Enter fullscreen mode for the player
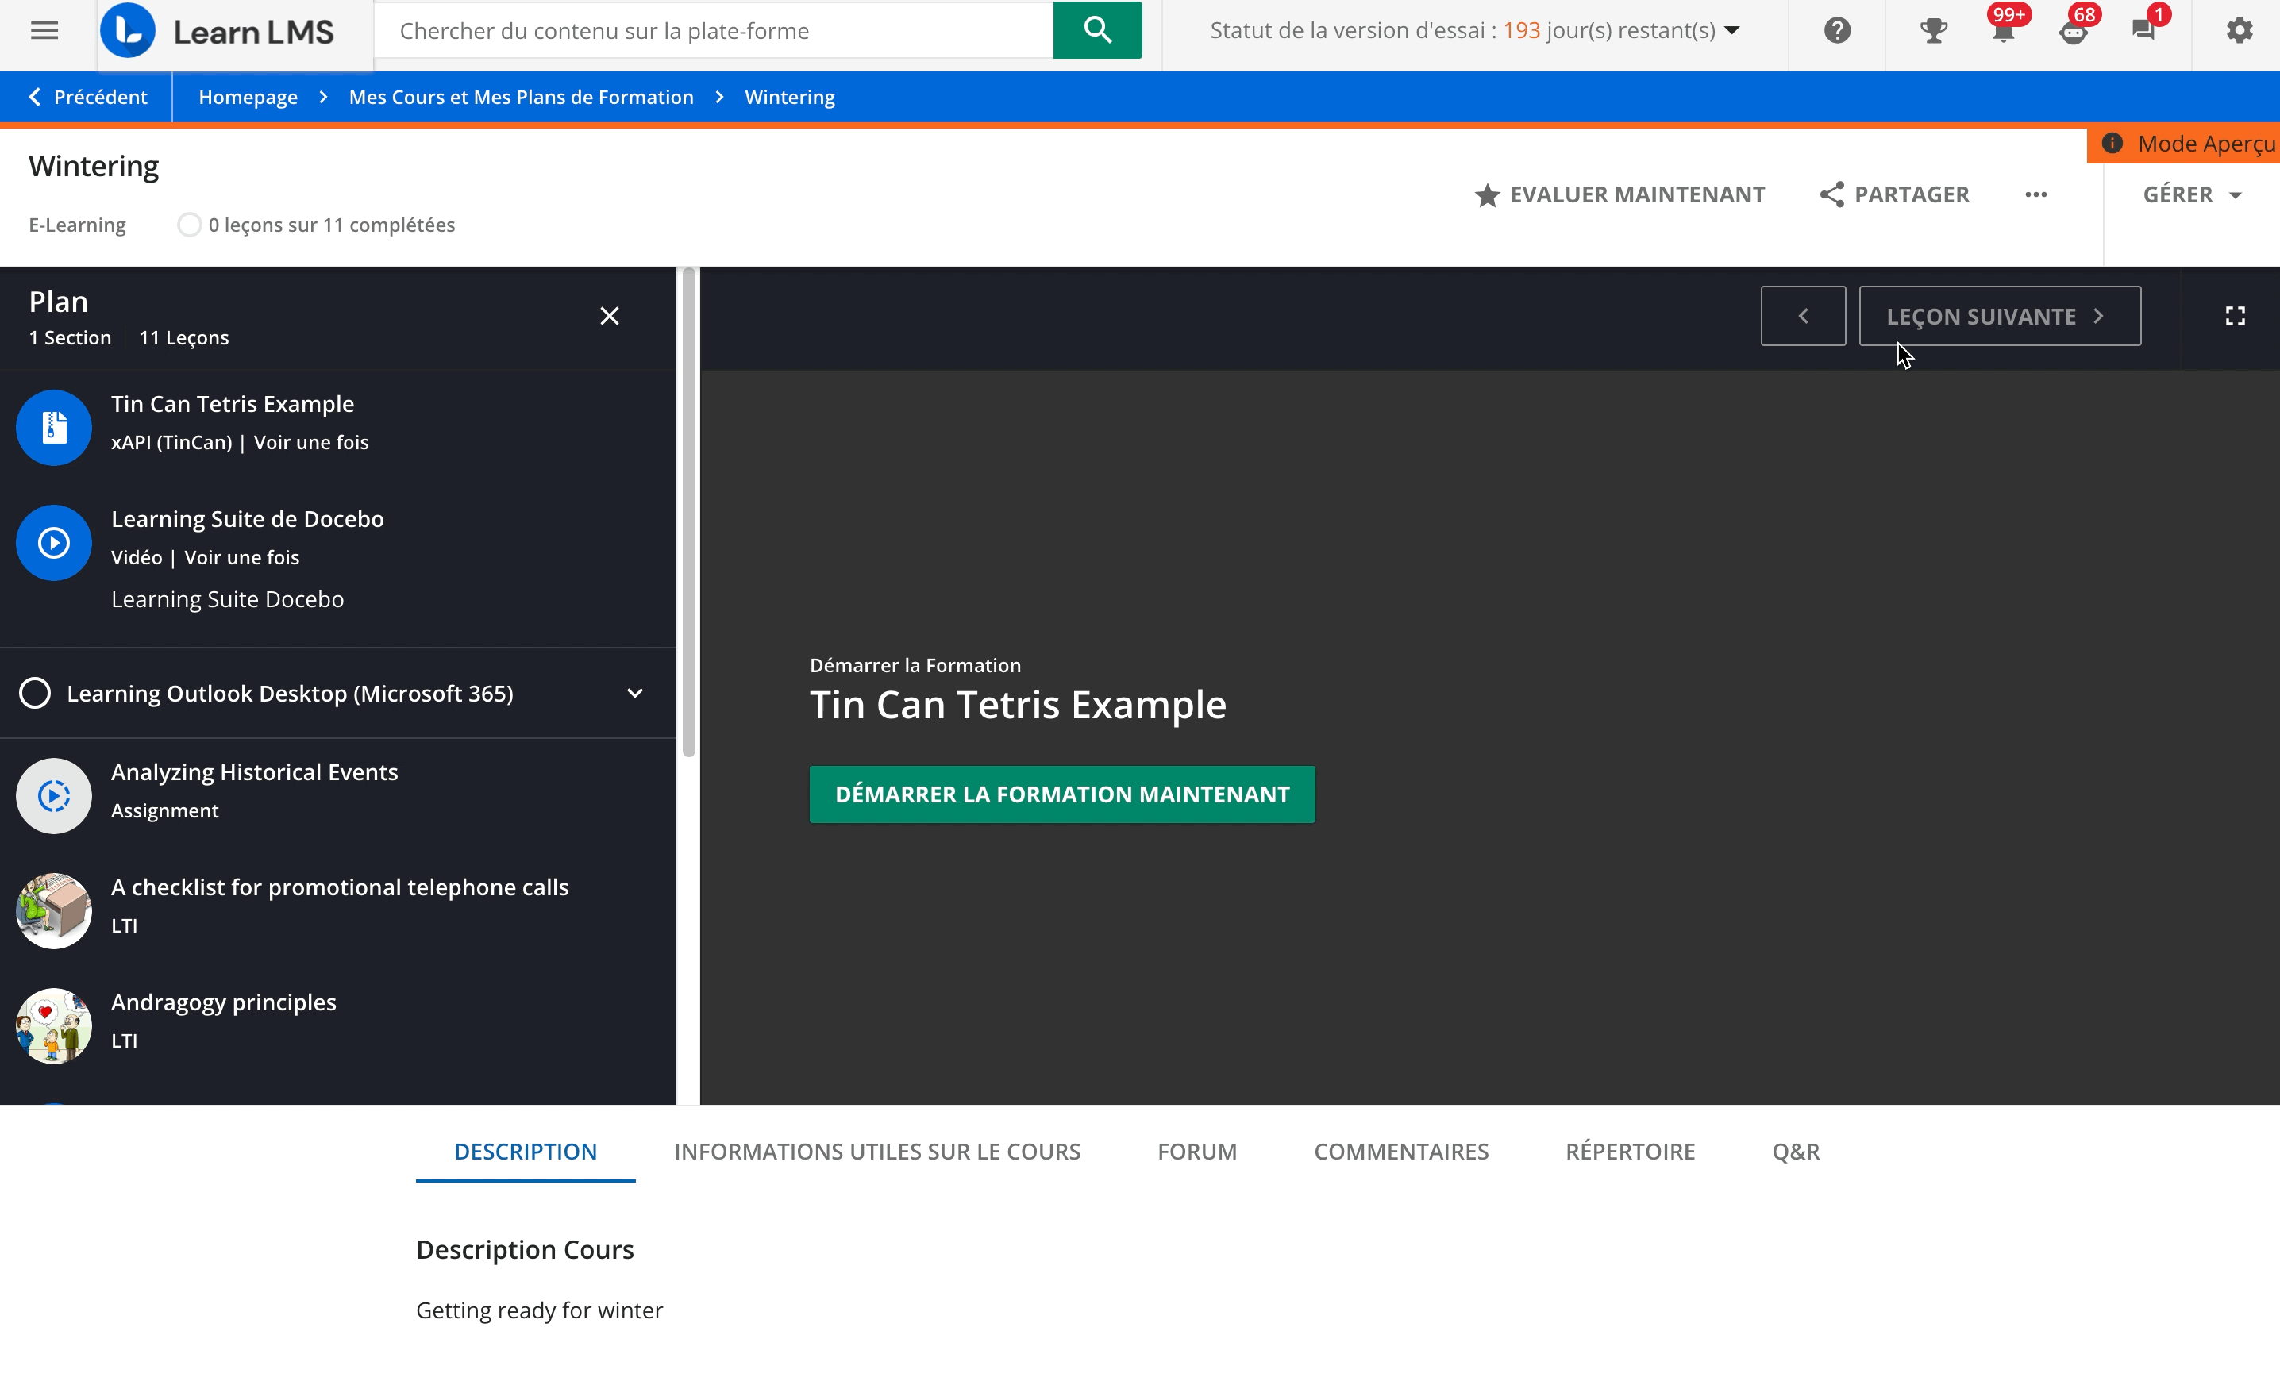 (2235, 317)
